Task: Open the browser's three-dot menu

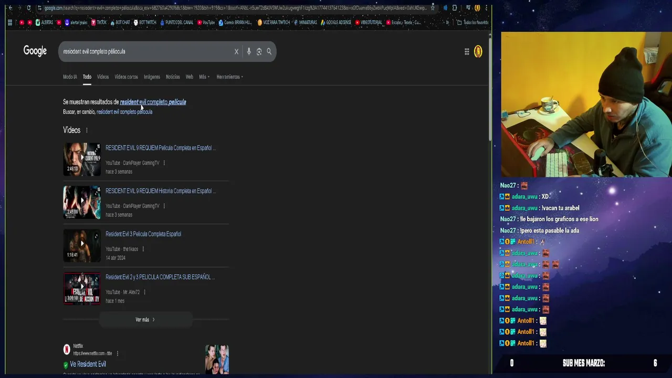Action: (x=487, y=8)
